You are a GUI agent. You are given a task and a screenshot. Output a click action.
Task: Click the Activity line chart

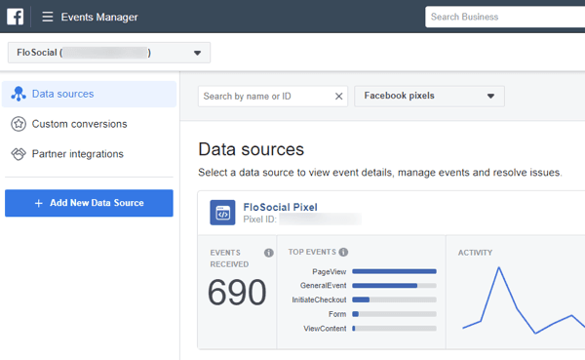coord(524,300)
